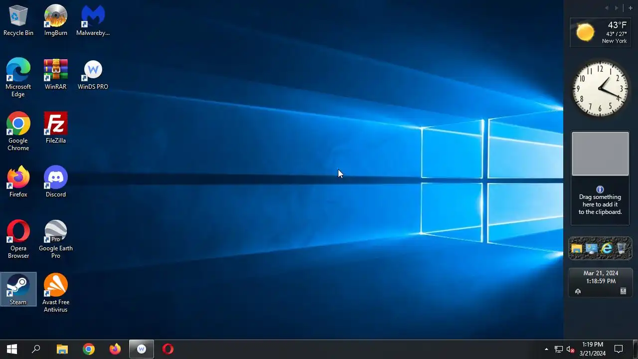Open Internet Explorer icon in launcher gadget
Image resolution: width=638 pixels, height=359 pixels.
[607, 248]
